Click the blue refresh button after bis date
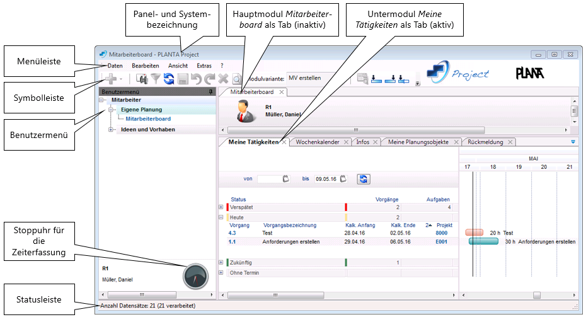 click(x=364, y=179)
